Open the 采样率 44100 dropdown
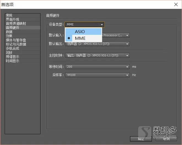This screenshot has height=145, width=182. click(97, 75)
